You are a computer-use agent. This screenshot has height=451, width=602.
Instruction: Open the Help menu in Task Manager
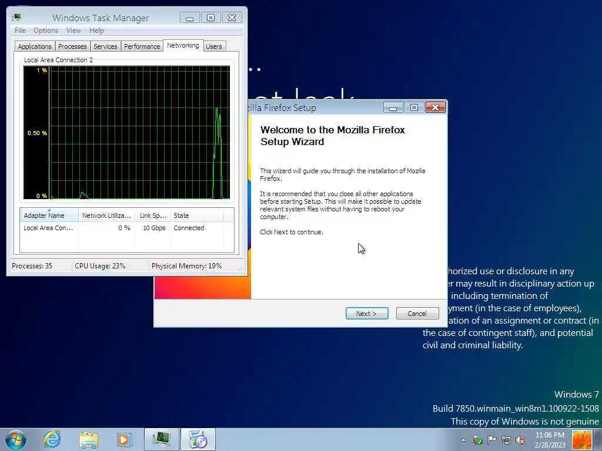point(96,31)
